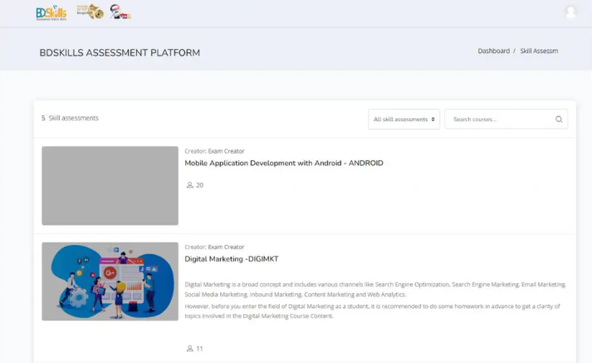Viewport: 592px width, 363px height.
Task: Go to Dashboard via breadcrumb
Action: point(493,52)
